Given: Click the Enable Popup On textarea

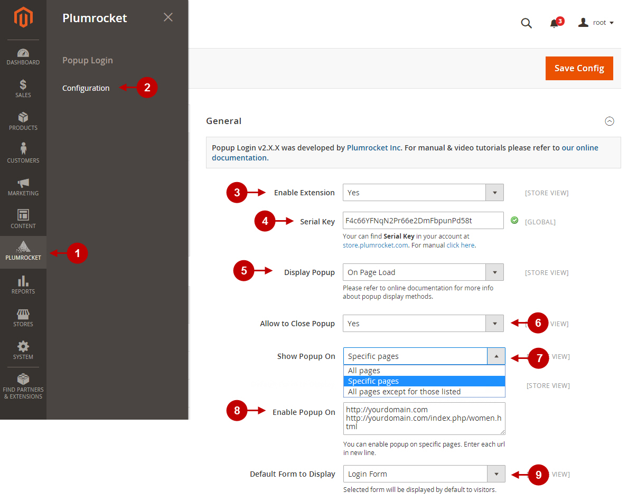Looking at the screenshot, I should 424,419.
